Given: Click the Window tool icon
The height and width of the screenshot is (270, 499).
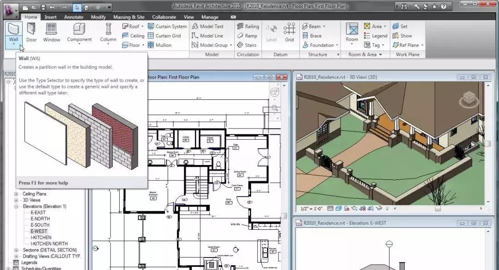Looking at the screenshot, I should (51, 32).
